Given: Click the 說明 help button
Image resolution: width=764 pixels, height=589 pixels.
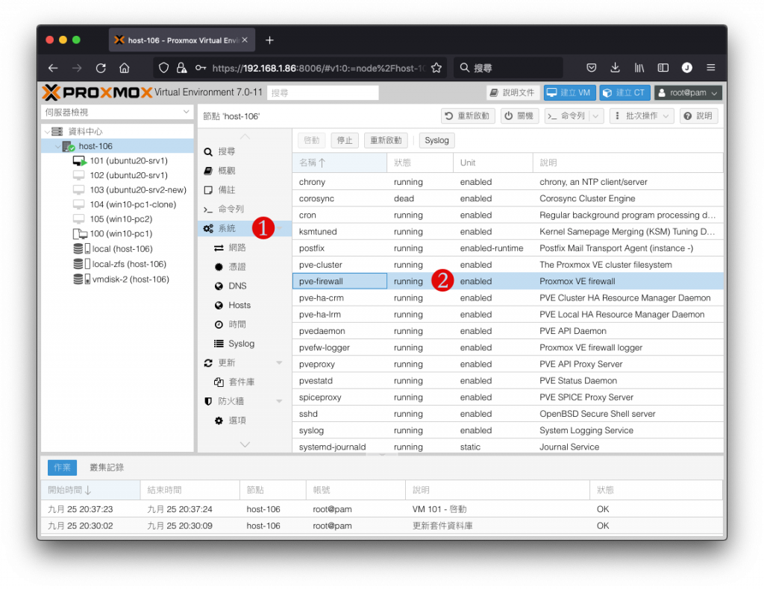Looking at the screenshot, I should click(x=698, y=116).
